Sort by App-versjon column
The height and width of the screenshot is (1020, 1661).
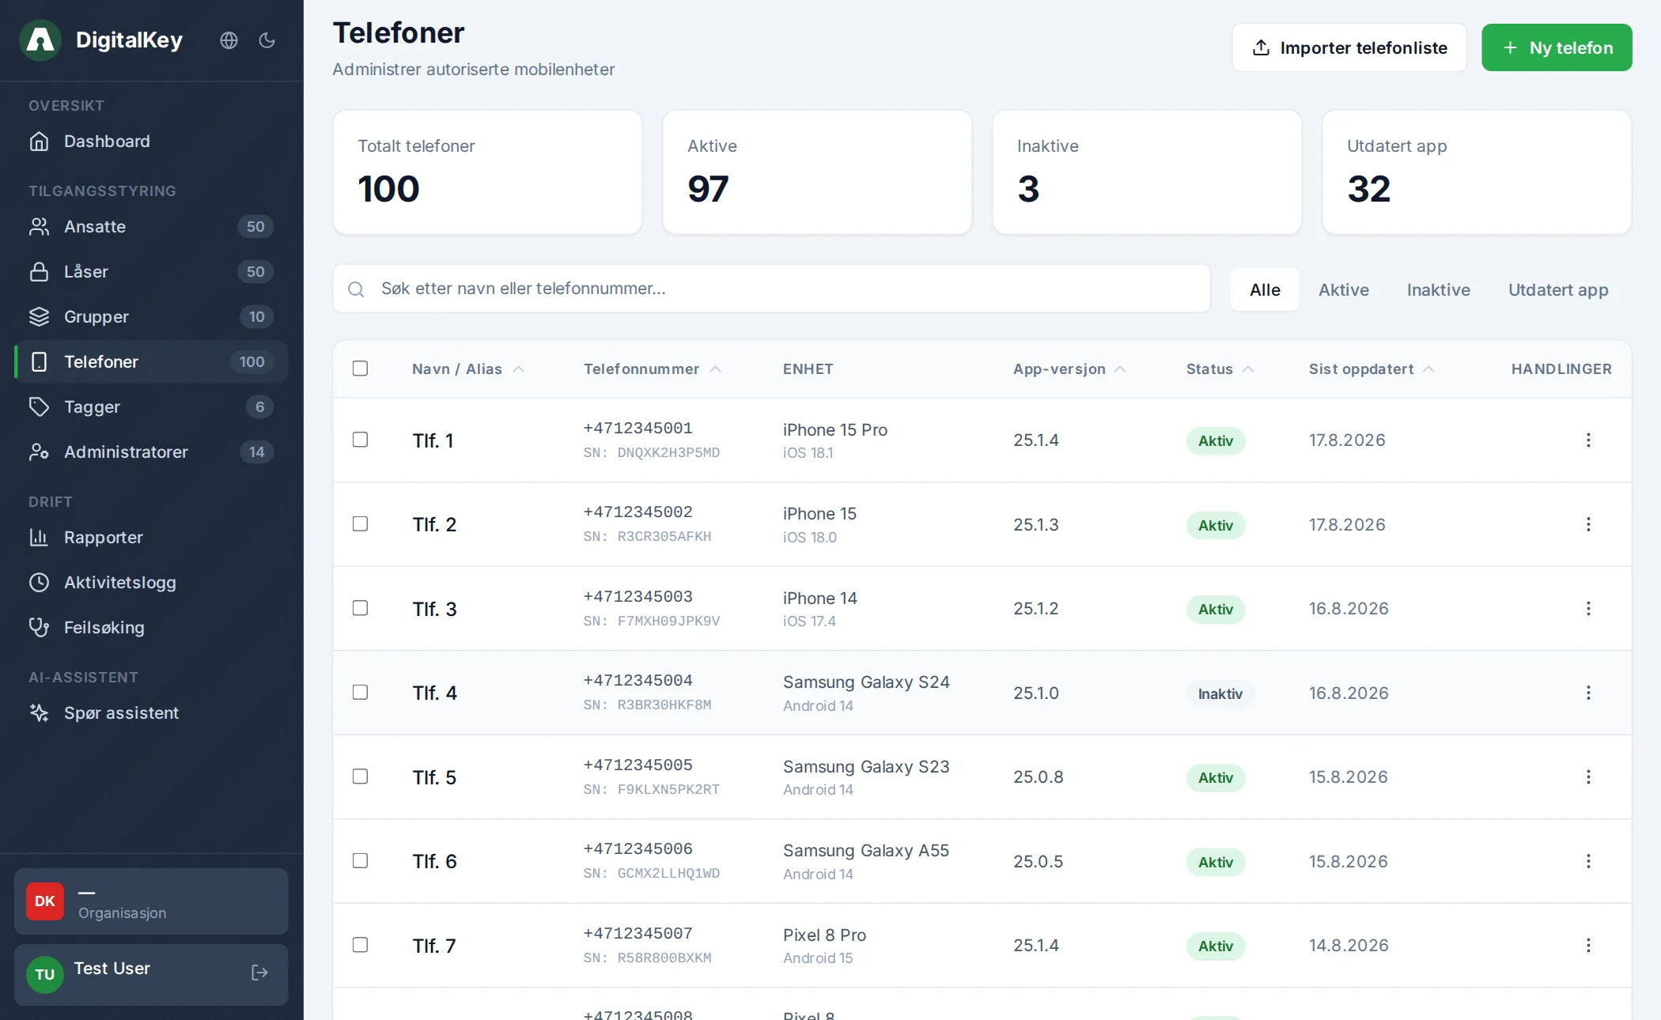click(x=1069, y=369)
